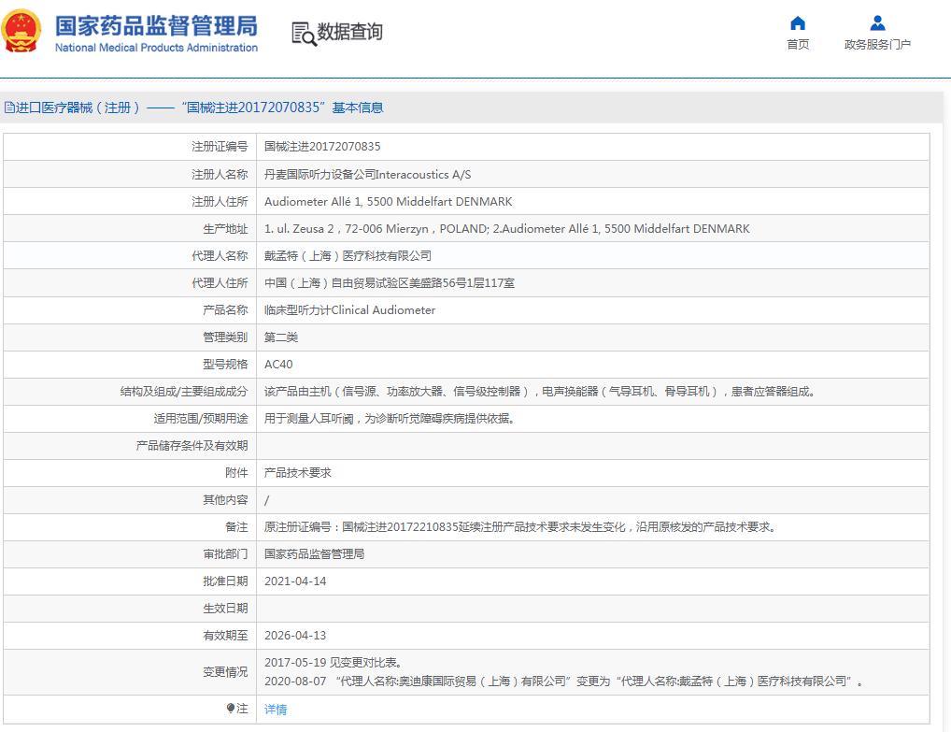The width and height of the screenshot is (951, 732).
Task: Go to 首页 text link
Action: (798, 44)
